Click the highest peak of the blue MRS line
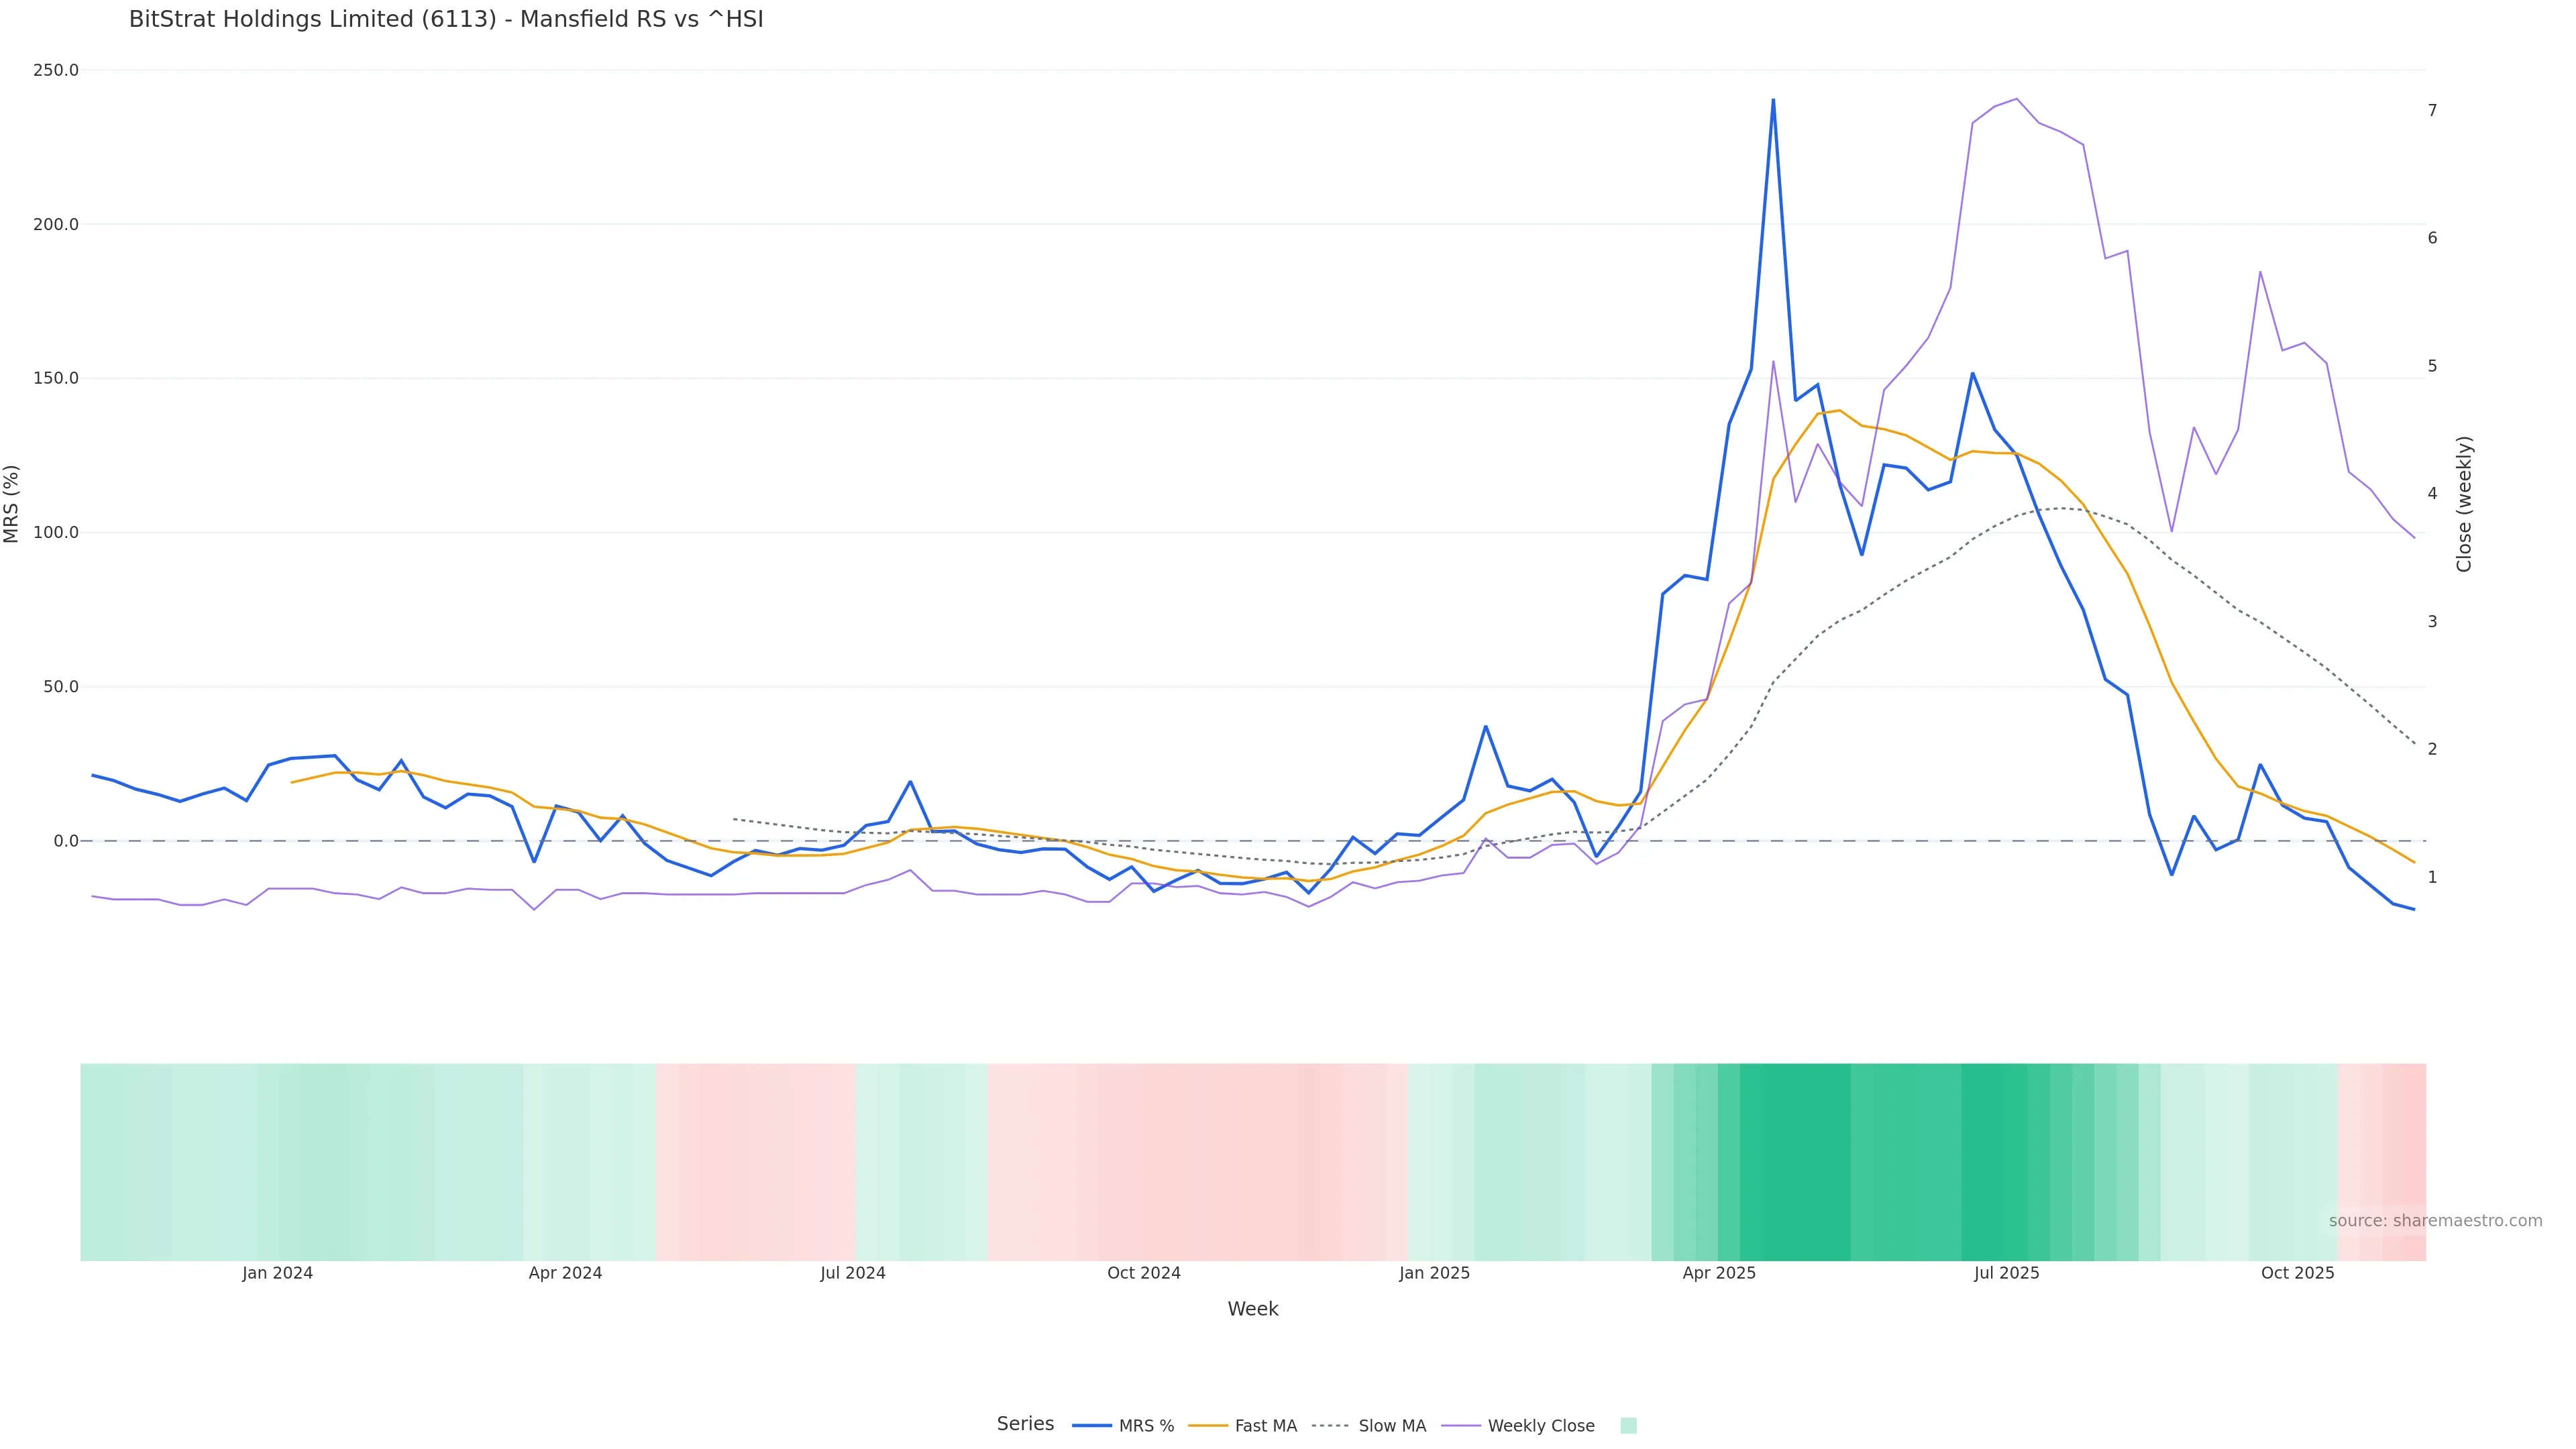This screenshot has width=2576, height=1449. click(1773, 100)
